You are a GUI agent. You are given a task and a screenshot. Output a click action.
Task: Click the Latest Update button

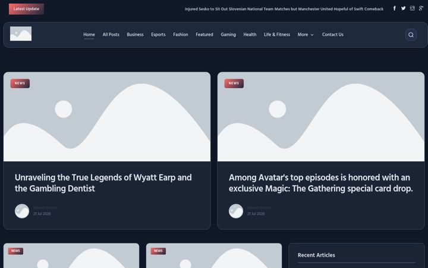[26, 9]
